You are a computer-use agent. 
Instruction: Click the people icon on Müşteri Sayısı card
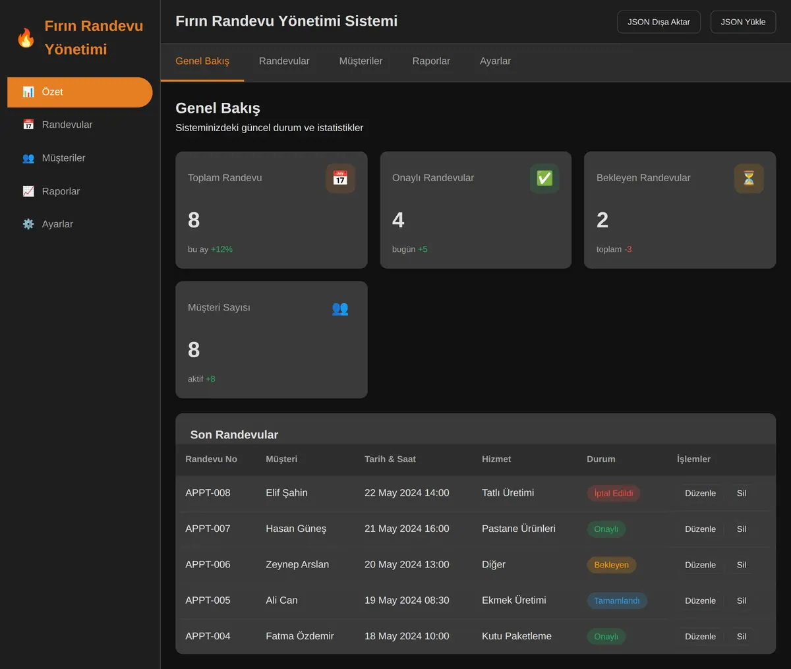point(340,308)
